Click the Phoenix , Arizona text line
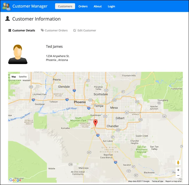 (57, 60)
